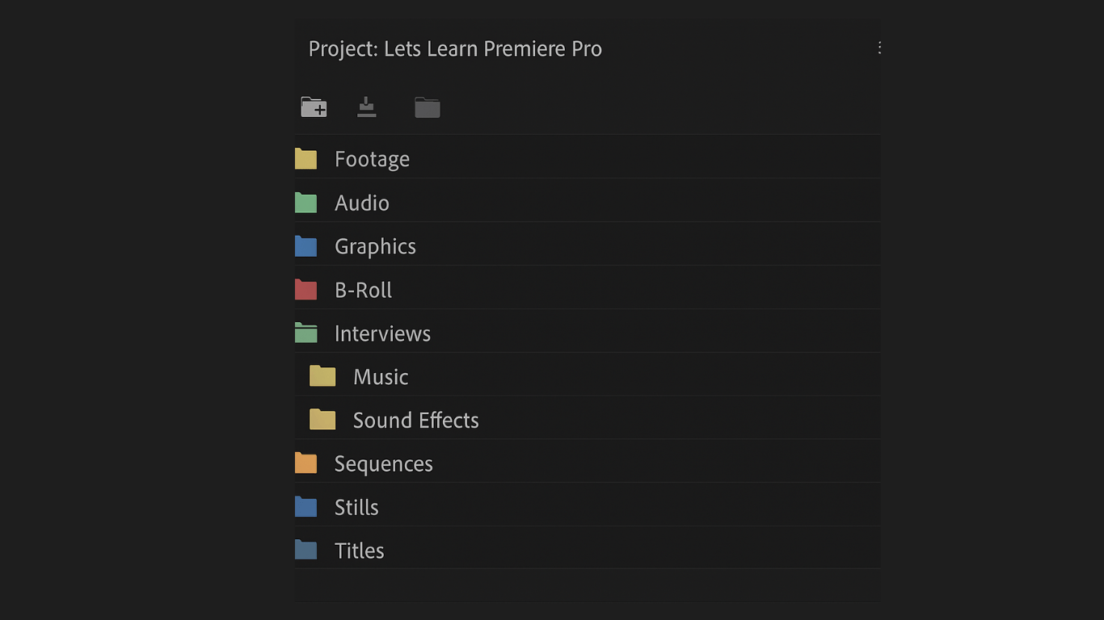Select the Audio bin label
The width and height of the screenshot is (1104, 620).
(362, 203)
